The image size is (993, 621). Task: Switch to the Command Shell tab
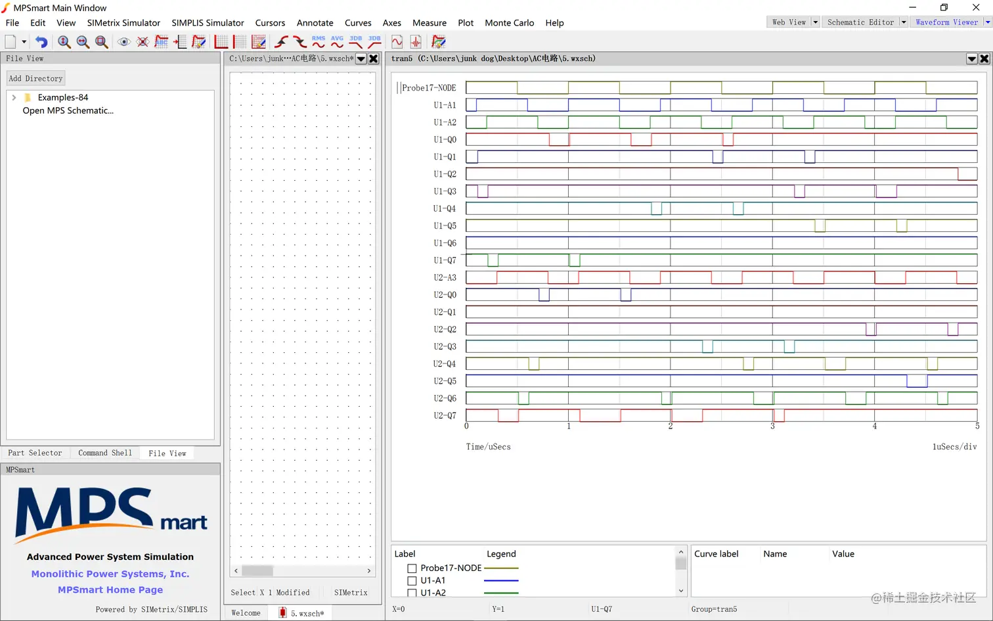[105, 453]
